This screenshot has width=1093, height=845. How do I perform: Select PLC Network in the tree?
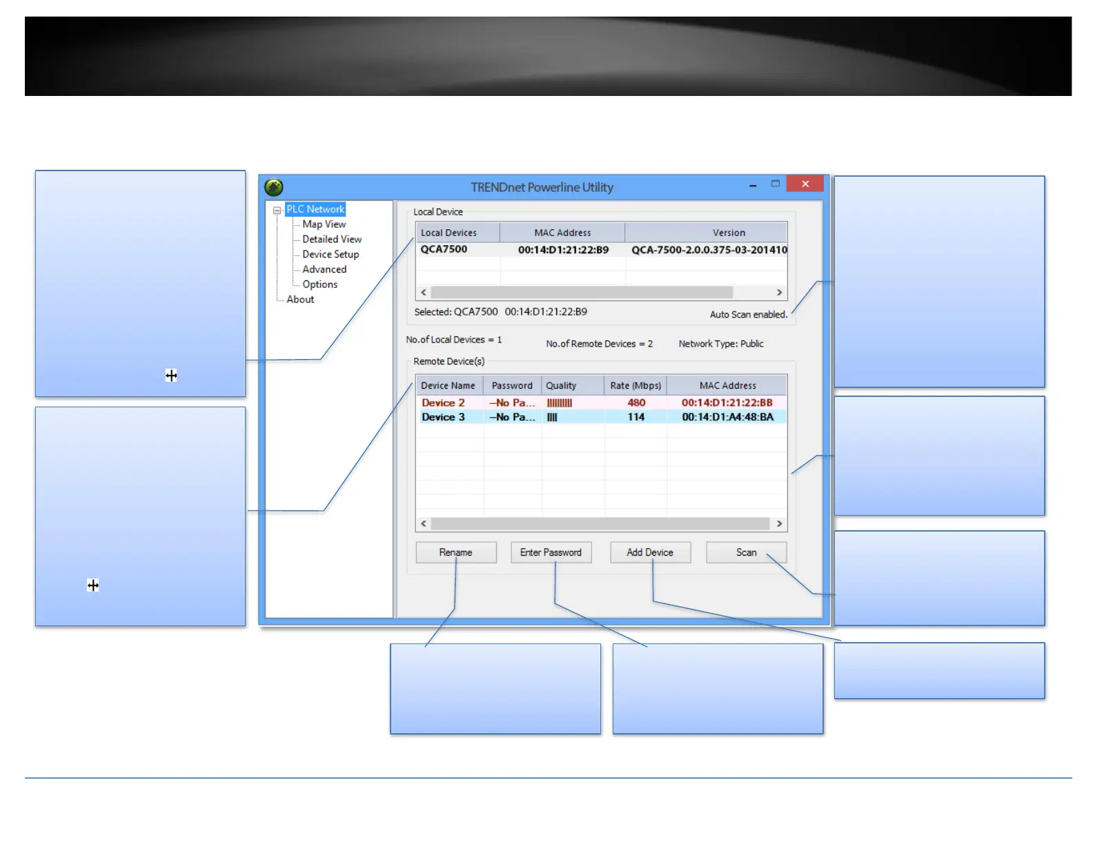coord(315,209)
